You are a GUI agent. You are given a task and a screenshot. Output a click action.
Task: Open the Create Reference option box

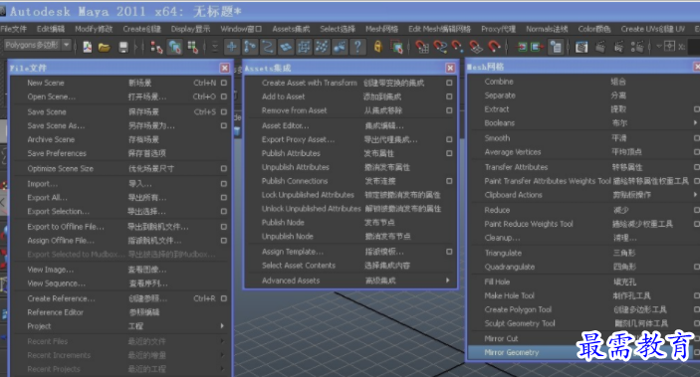pyautogui.click(x=224, y=298)
